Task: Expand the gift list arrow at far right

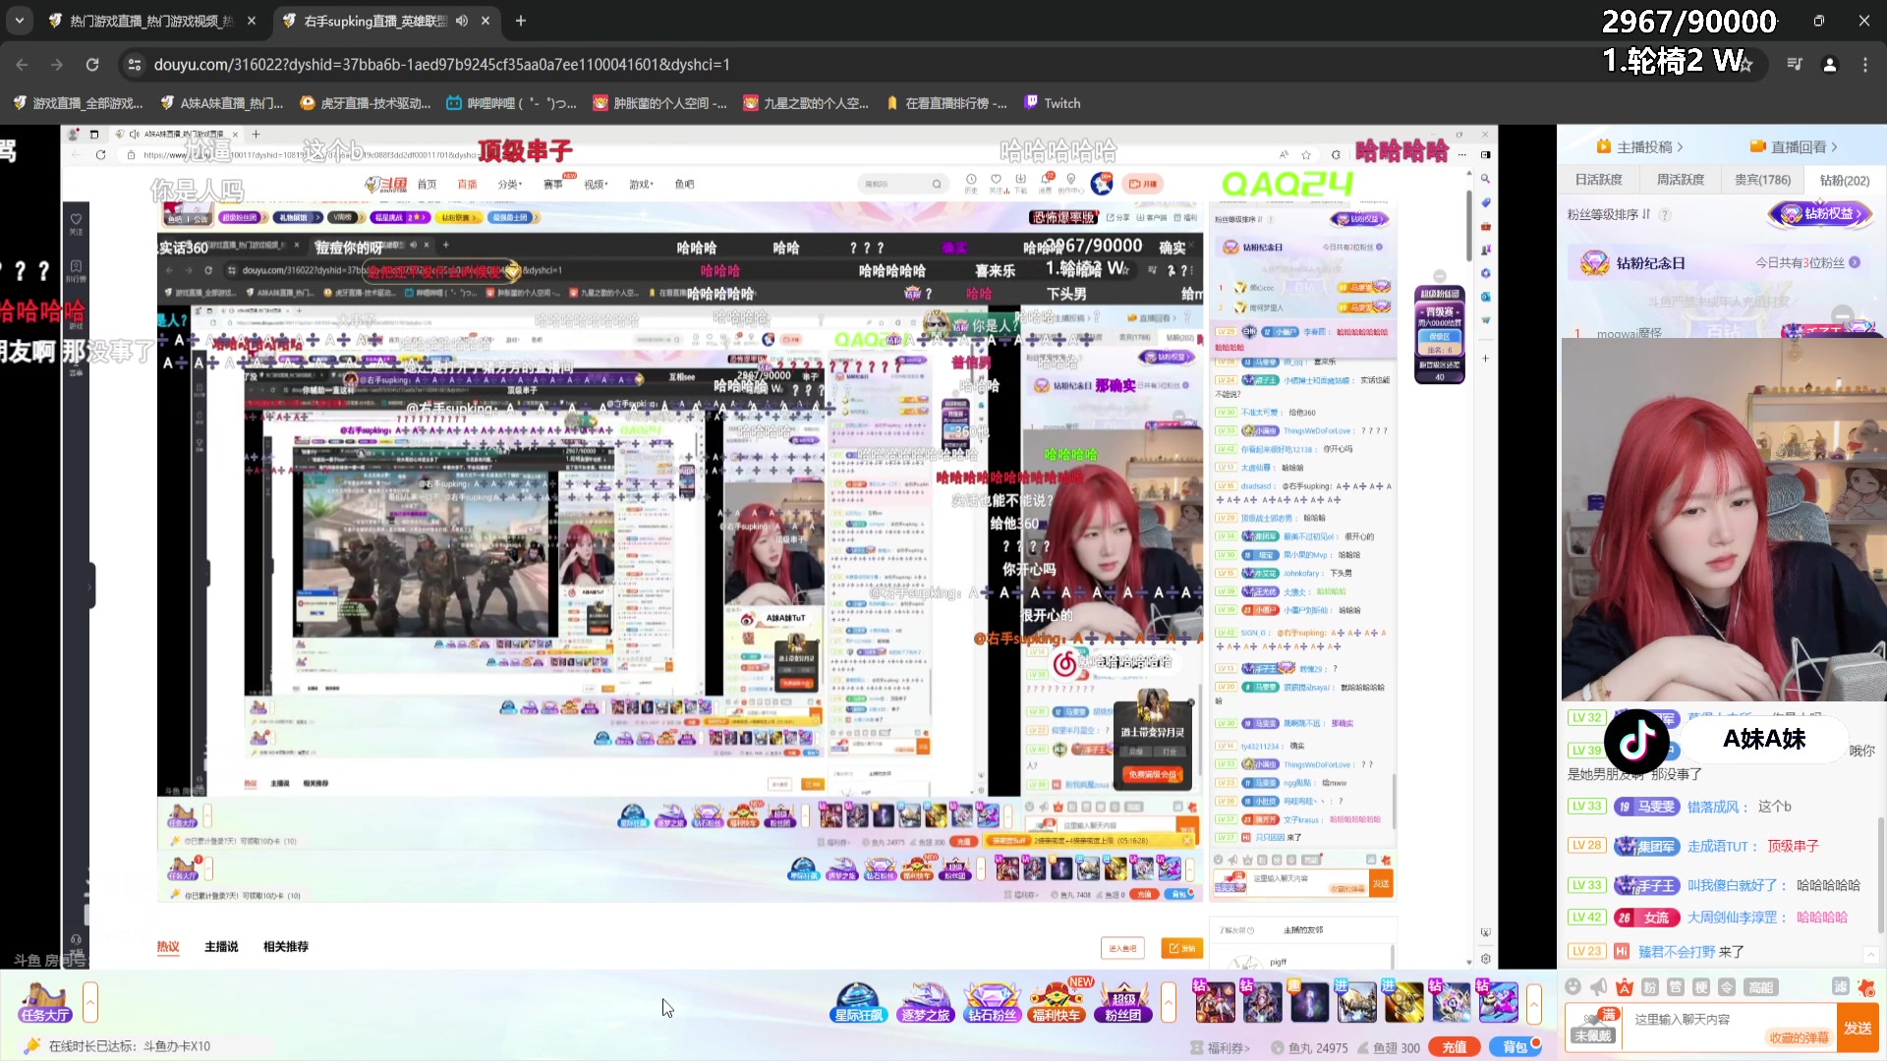Action: click(1534, 1003)
